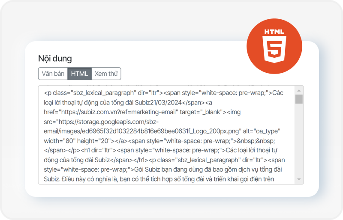Select the HTML tab

[79, 74]
